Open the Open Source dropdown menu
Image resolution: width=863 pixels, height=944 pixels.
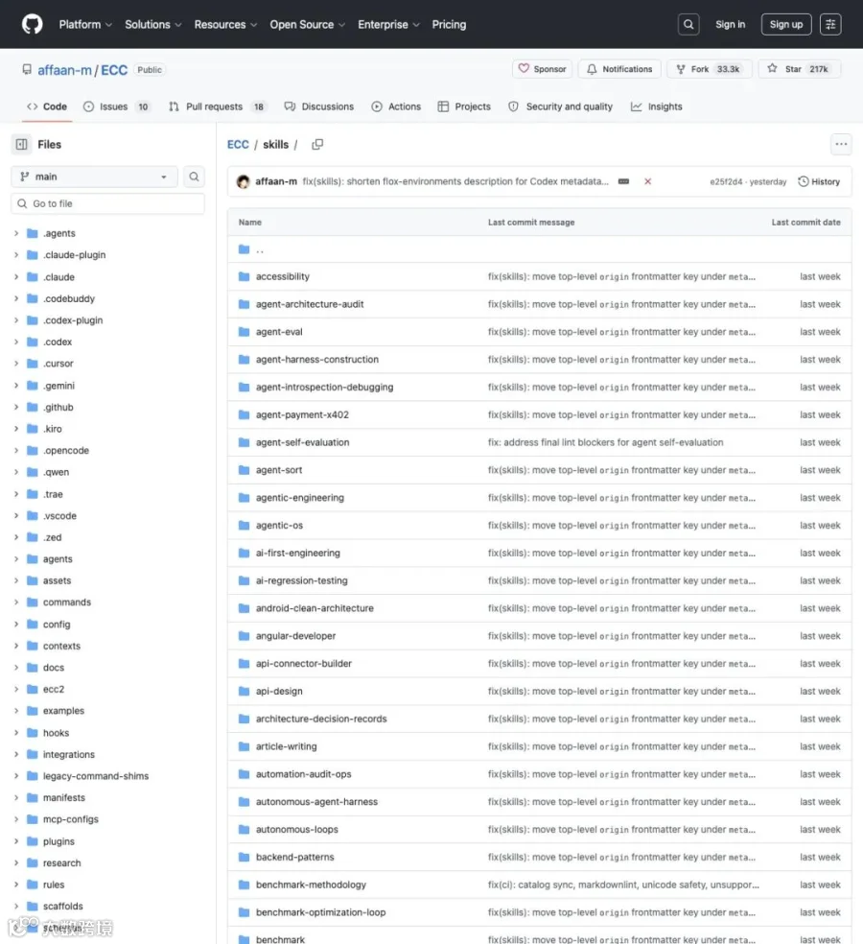point(308,25)
